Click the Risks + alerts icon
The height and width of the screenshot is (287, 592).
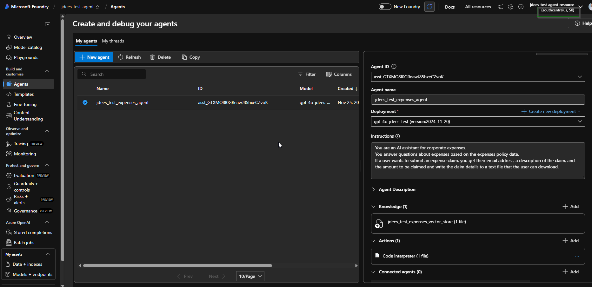tap(9, 199)
